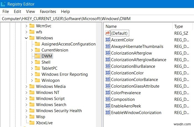Click the icon beside EnableWindowColorization
194x127 pixels.
point(108,113)
